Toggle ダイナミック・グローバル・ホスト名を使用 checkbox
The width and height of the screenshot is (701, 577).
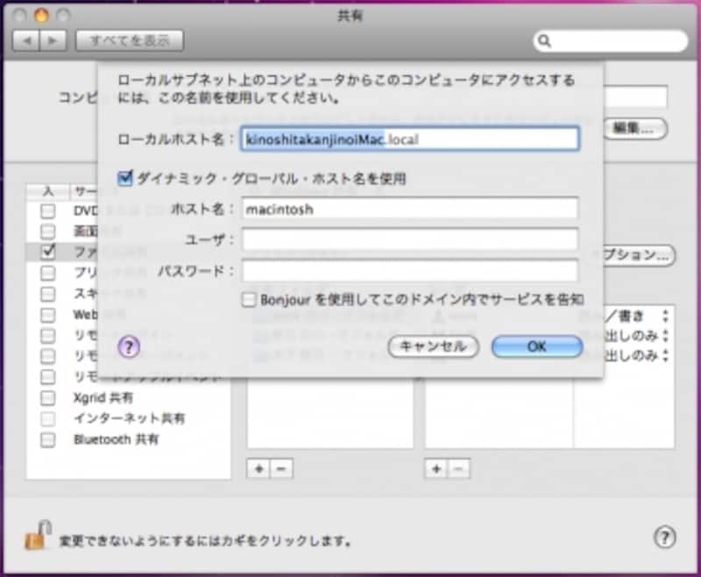pos(125,178)
